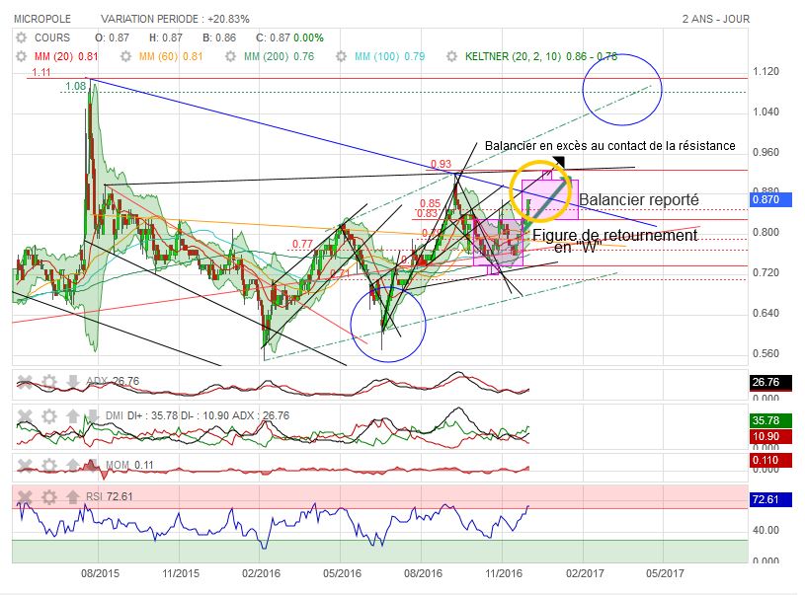This screenshot has width=805, height=595.
Task: Click the low price B: 0.86
Action: [219, 37]
